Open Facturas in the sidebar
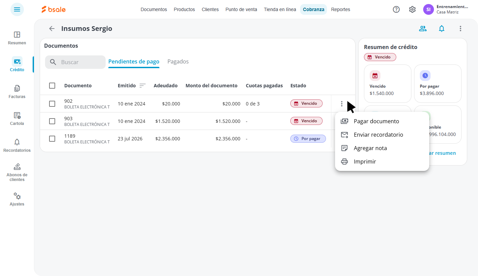The height and width of the screenshot is (276, 478). point(17,92)
